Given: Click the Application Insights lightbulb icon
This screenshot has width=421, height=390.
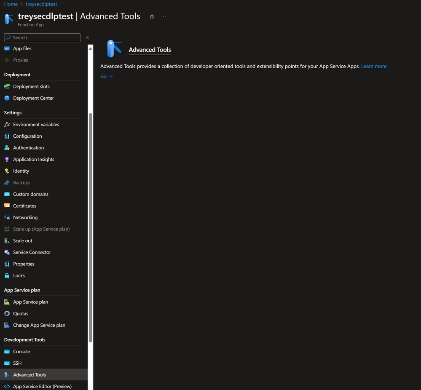Looking at the screenshot, I should pyautogui.click(x=7, y=160).
